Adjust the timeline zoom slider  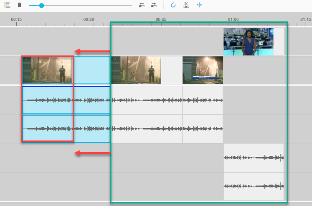coord(42,5)
